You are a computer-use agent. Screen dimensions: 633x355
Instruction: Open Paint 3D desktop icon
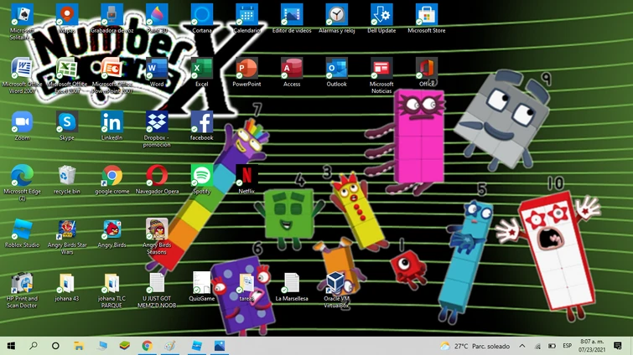coord(157,15)
